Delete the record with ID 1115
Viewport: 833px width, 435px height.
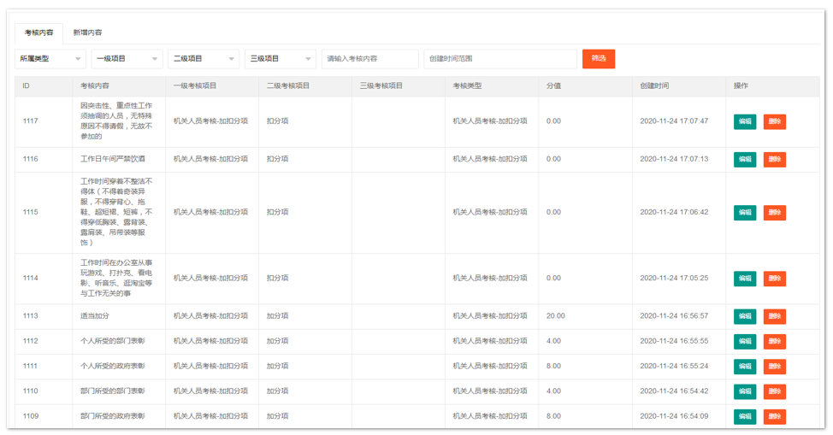tap(774, 212)
